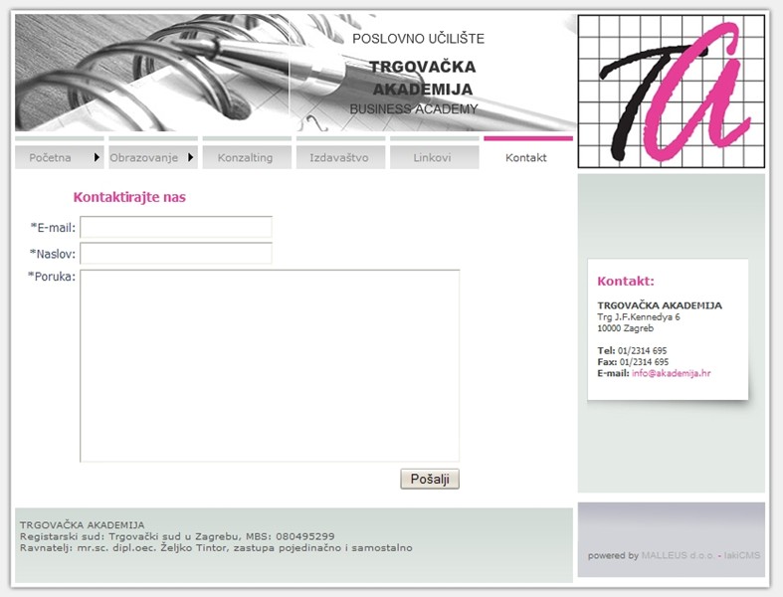The image size is (783, 597).
Task: Open the Izdavaštvo section
Action: tap(340, 157)
